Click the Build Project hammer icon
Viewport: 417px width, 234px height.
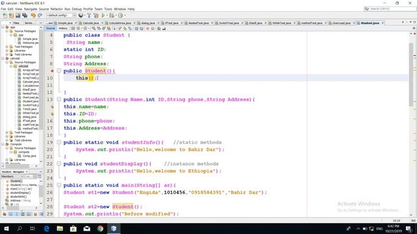pos(89,16)
